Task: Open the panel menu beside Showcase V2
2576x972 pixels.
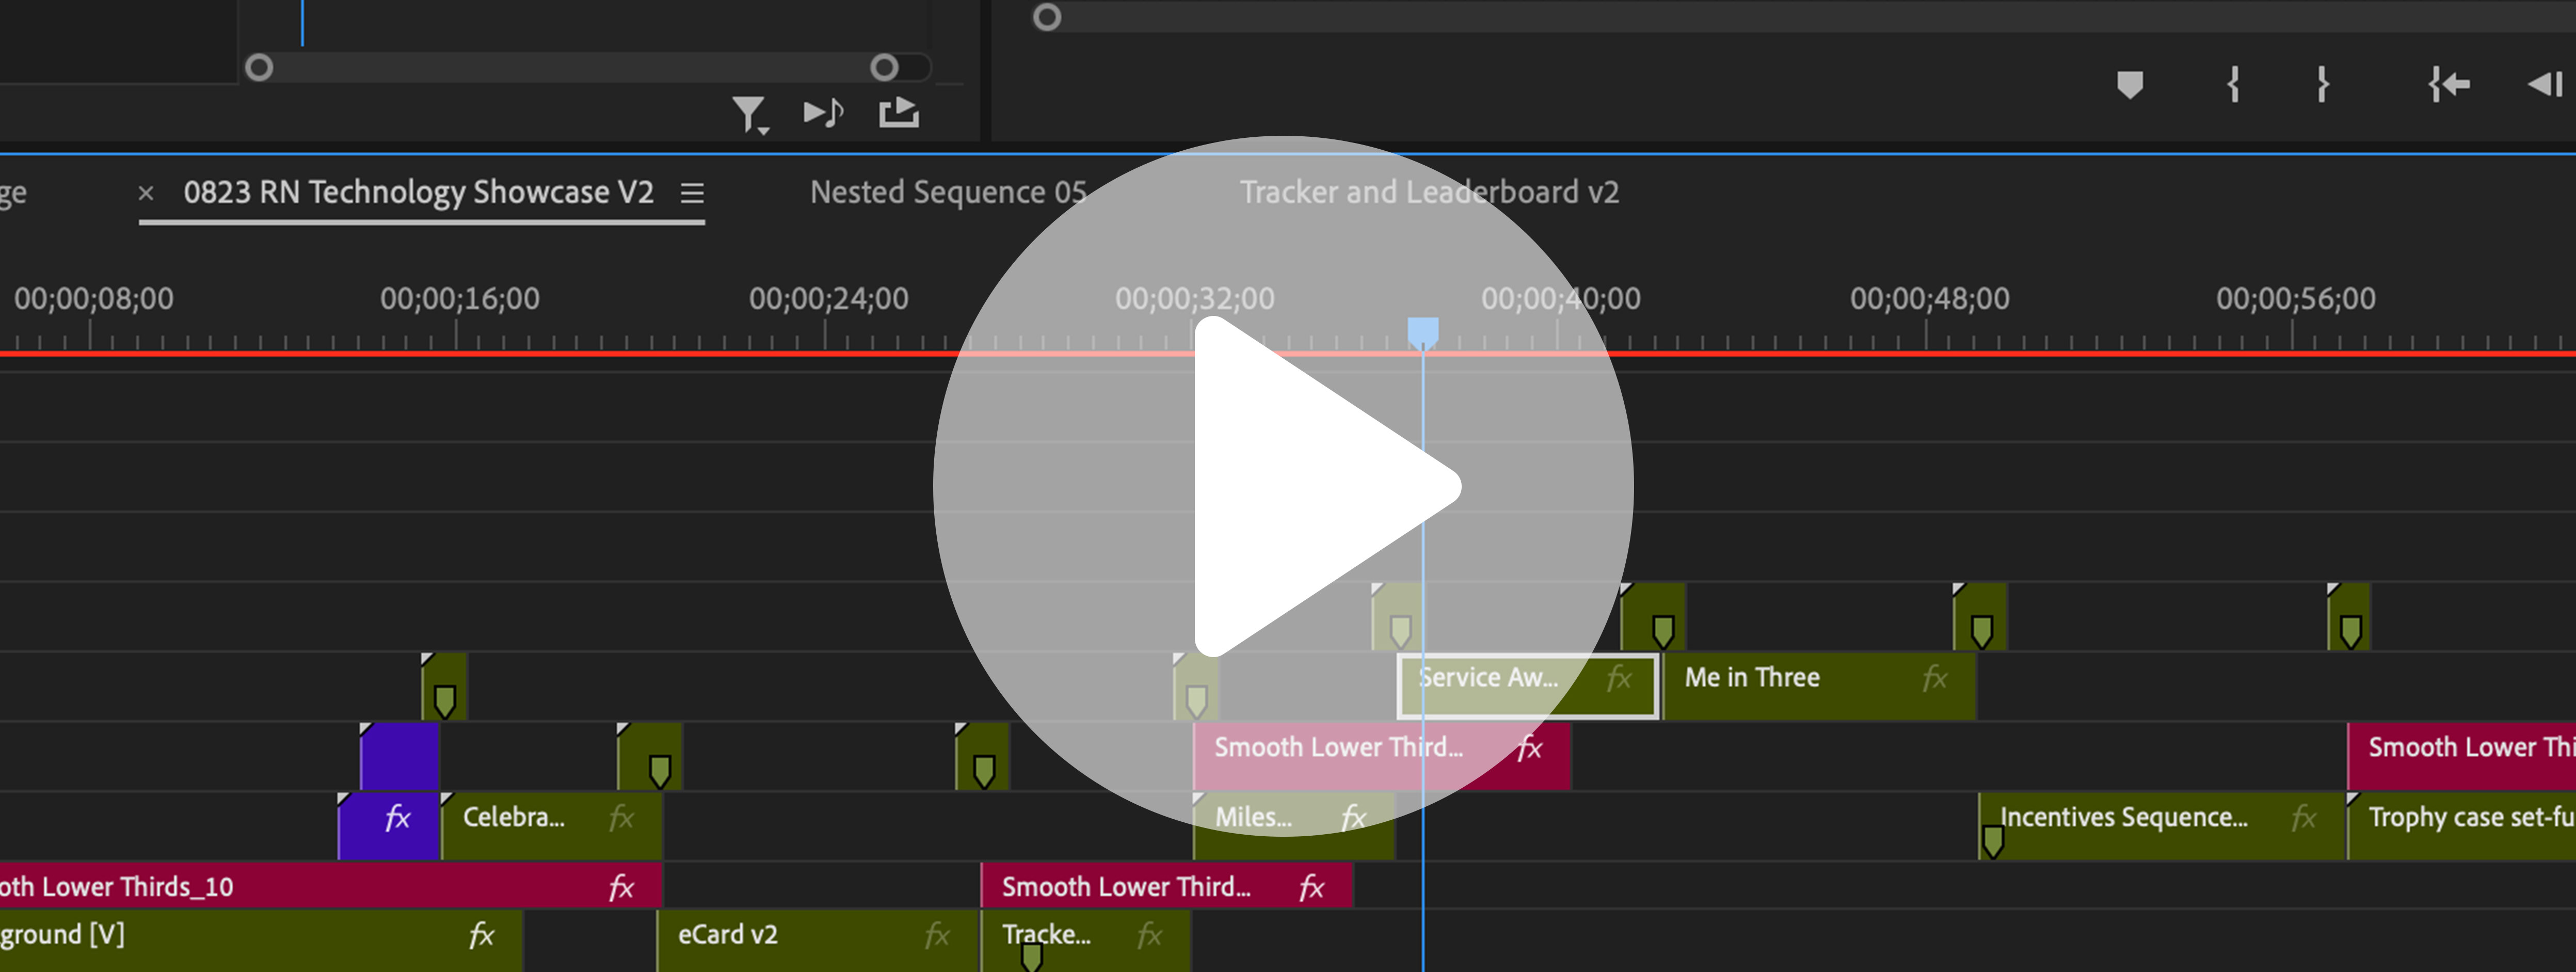Action: tap(692, 192)
